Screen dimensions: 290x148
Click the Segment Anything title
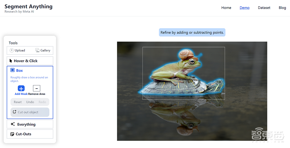coord(28,6)
